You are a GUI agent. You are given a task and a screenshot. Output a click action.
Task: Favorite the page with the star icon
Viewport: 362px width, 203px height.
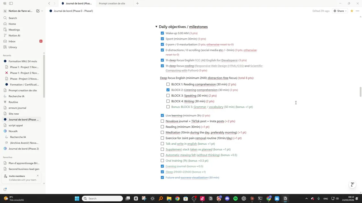tap(352, 11)
